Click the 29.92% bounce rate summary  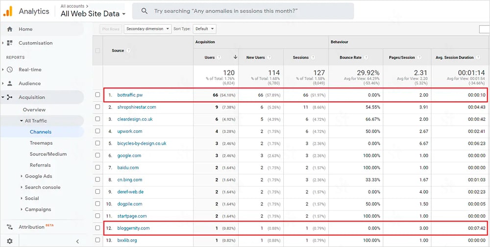[368, 73]
